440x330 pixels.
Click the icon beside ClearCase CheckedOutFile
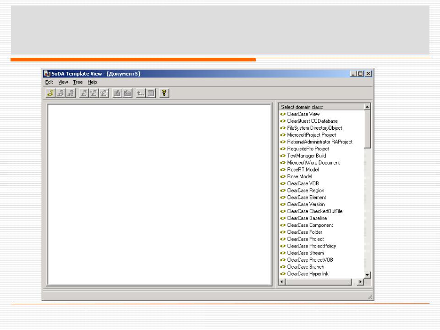coord(283,211)
